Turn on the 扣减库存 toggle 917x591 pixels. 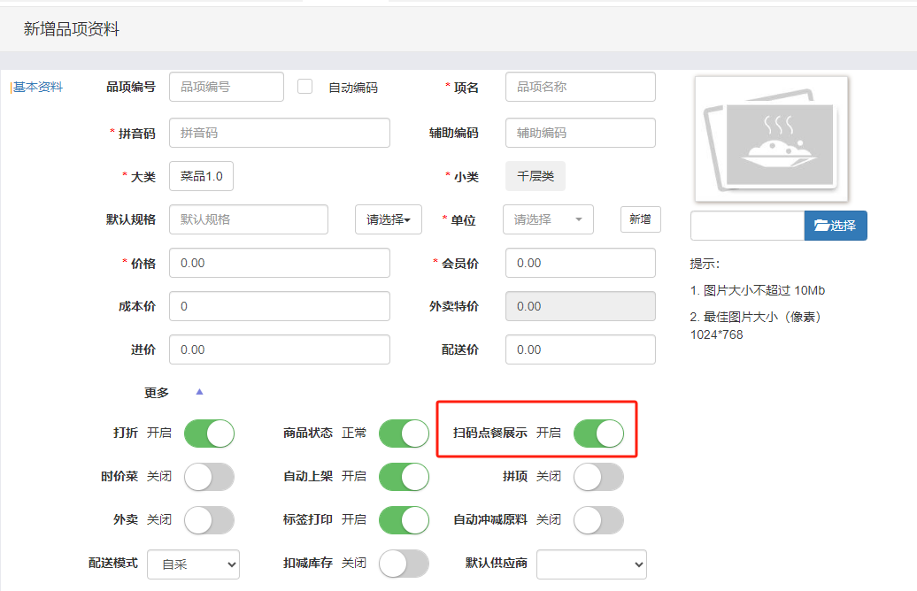pos(405,564)
